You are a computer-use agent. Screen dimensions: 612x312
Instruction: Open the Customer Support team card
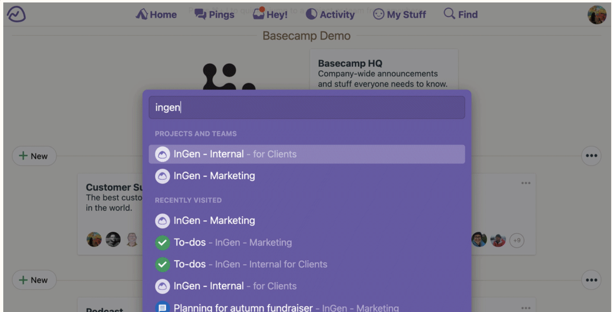point(110,214)
